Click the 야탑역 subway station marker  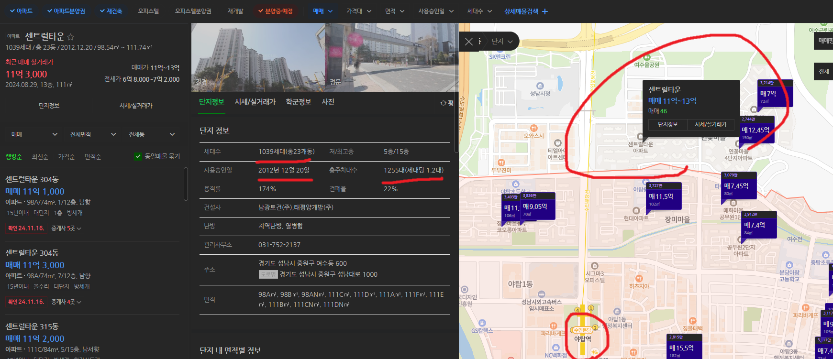[582, 339]
